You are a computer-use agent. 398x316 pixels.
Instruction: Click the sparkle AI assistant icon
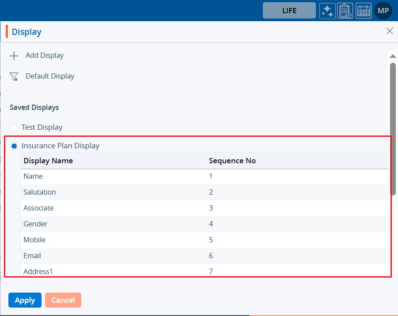327,11
